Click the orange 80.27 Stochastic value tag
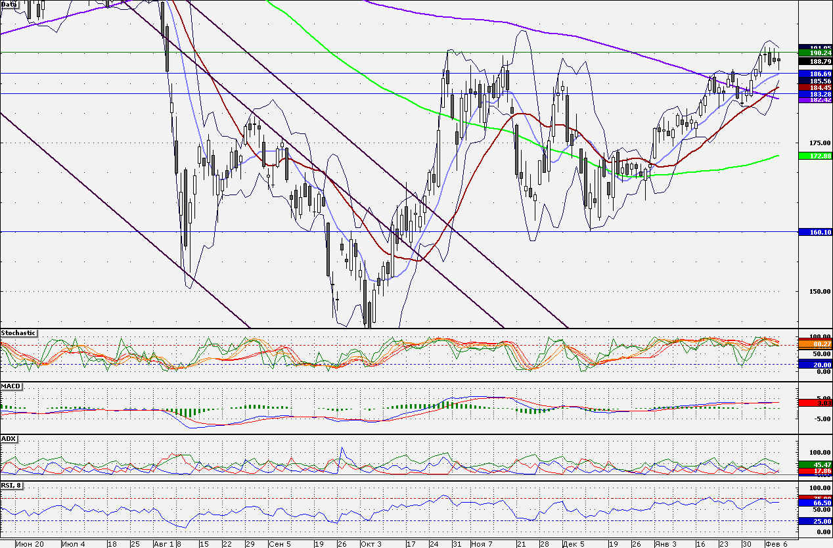The height and width of the screenshot is (548, 833). [815, 344]
